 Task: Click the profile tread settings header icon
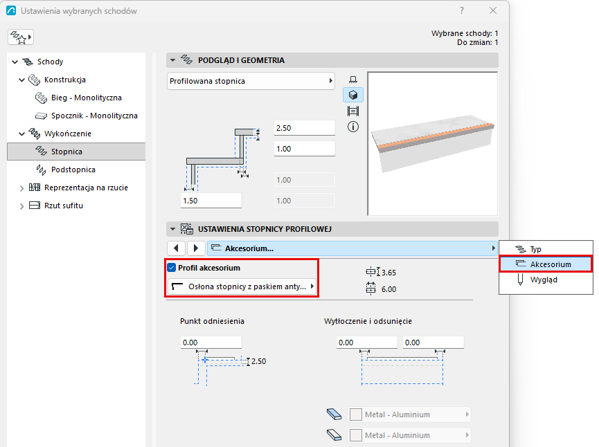(x=187, y=228)
